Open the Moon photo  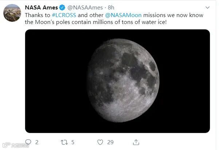117,81
